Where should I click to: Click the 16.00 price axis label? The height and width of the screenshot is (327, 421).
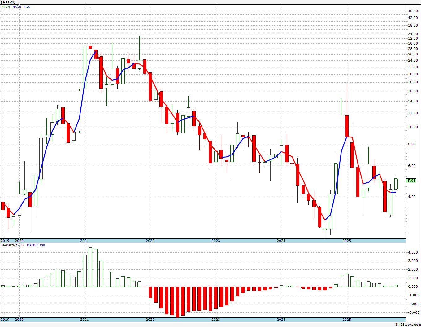[x=413, y=91]
